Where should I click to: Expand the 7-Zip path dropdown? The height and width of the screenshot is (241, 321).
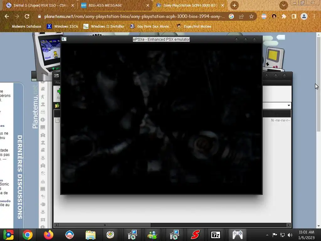coord(289,105)
